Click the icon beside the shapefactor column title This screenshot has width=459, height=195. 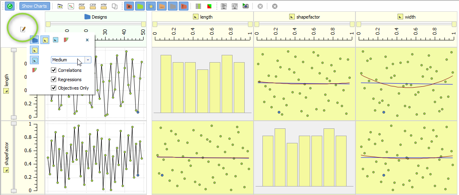(292, 17)
